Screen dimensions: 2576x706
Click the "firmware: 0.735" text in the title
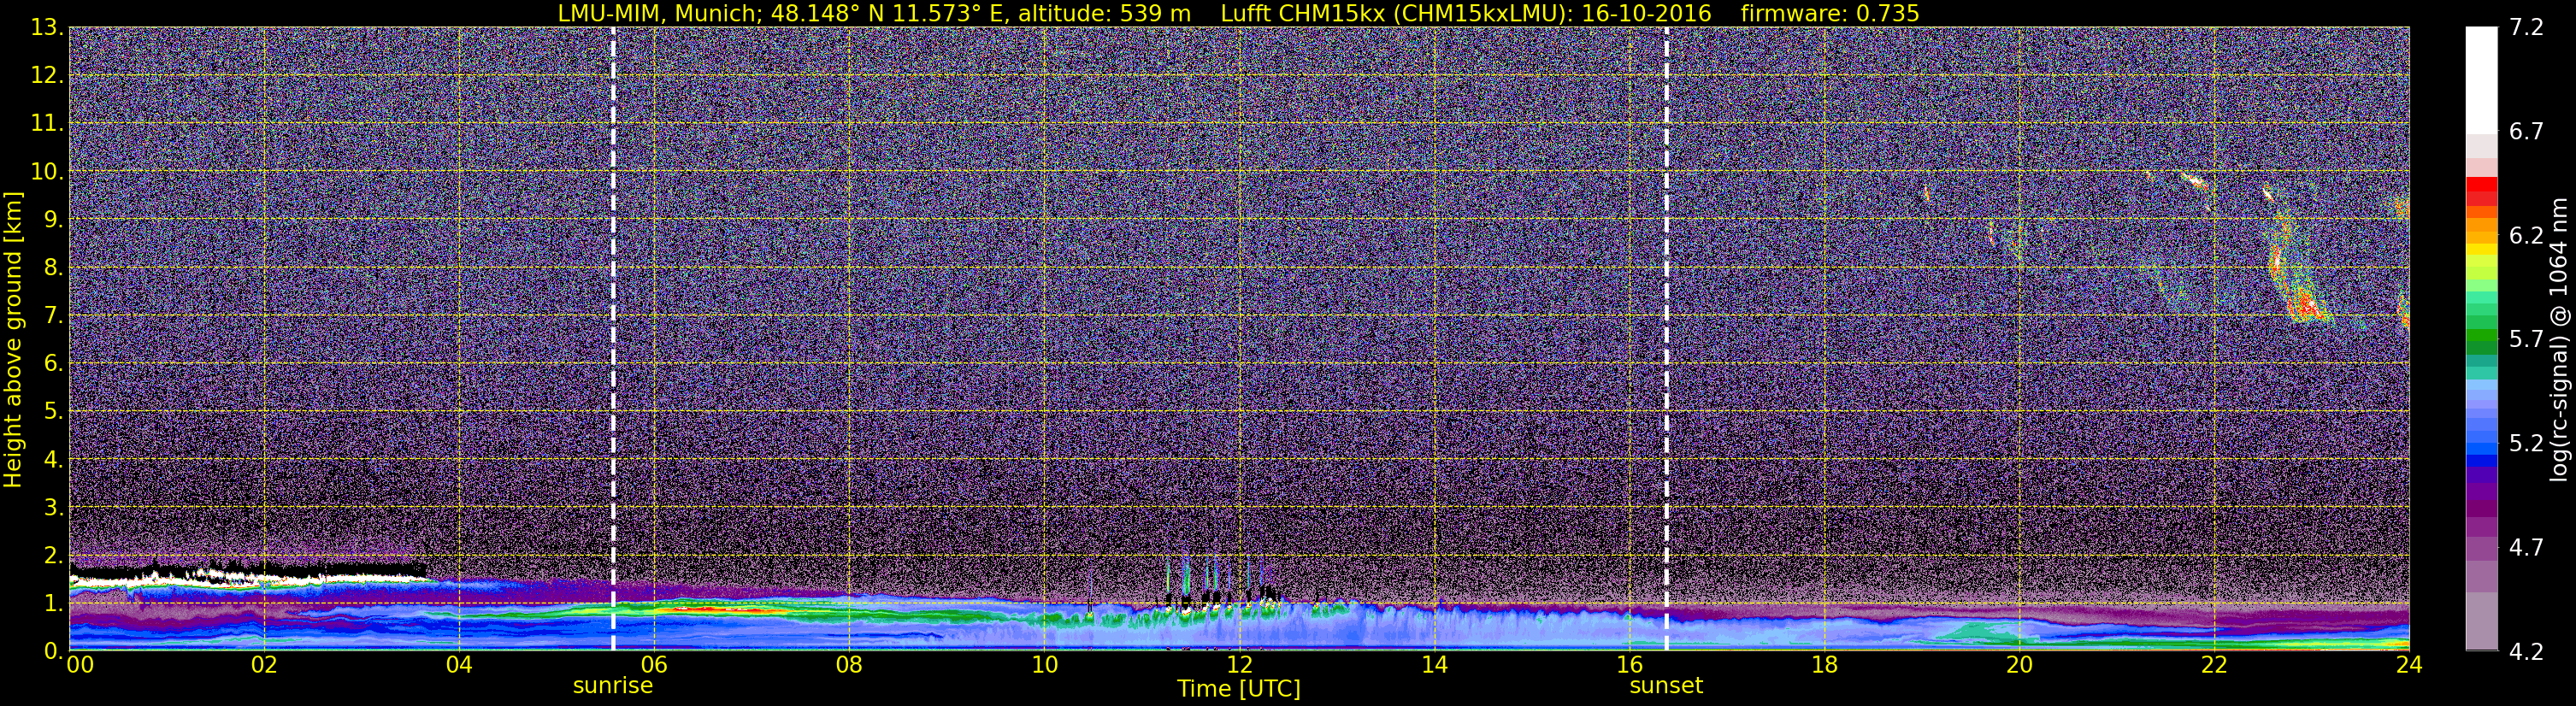[x=1830, y=13]
